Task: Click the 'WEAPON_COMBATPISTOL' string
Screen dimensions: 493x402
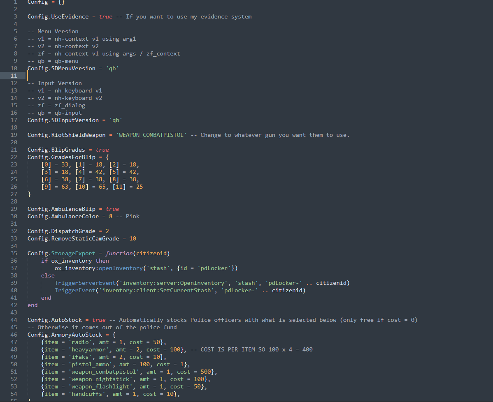Action: click(x=151, y=135)
